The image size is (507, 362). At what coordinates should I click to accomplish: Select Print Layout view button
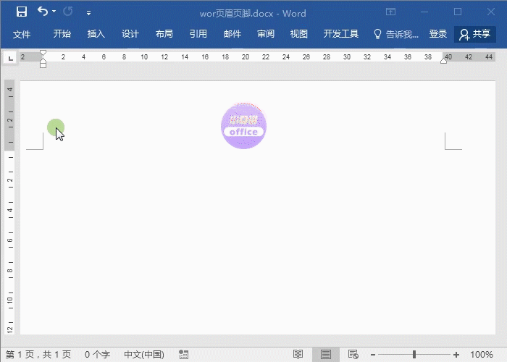coord(326,355)
